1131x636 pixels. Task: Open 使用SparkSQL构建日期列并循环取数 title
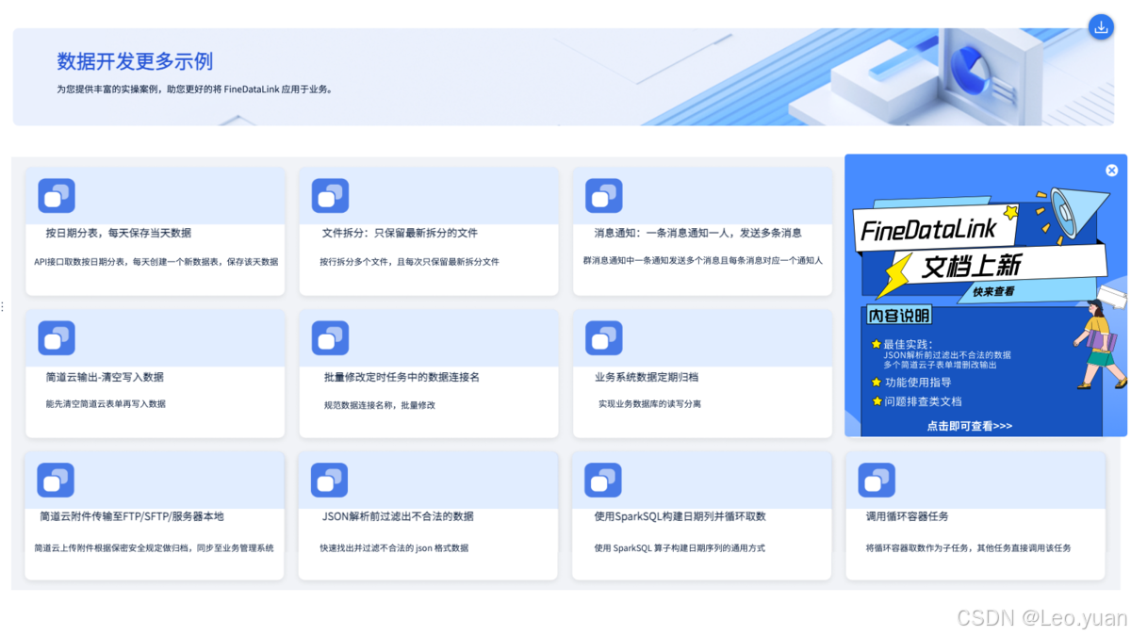click(680, 516)
